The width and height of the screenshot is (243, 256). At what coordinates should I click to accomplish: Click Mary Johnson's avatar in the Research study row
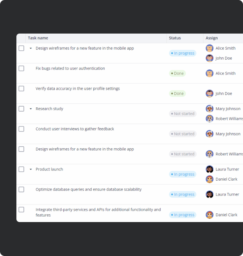tap(209, 109)
